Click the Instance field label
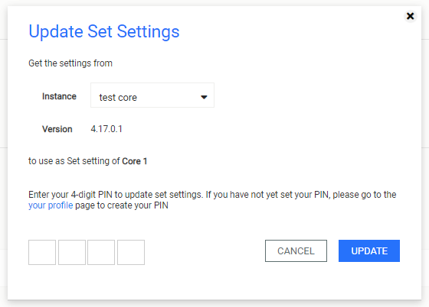Image resolution: width=429 pixels, height=307 pixels. [x=59, y=96]
